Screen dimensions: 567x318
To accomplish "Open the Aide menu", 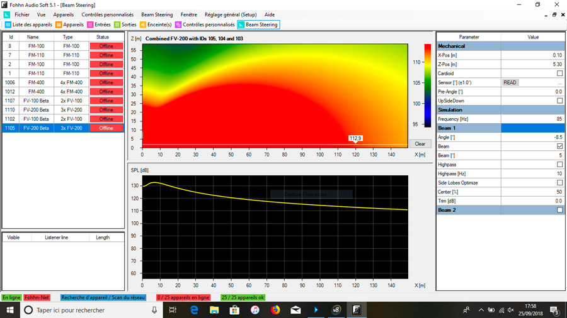I will click(270, 15).
